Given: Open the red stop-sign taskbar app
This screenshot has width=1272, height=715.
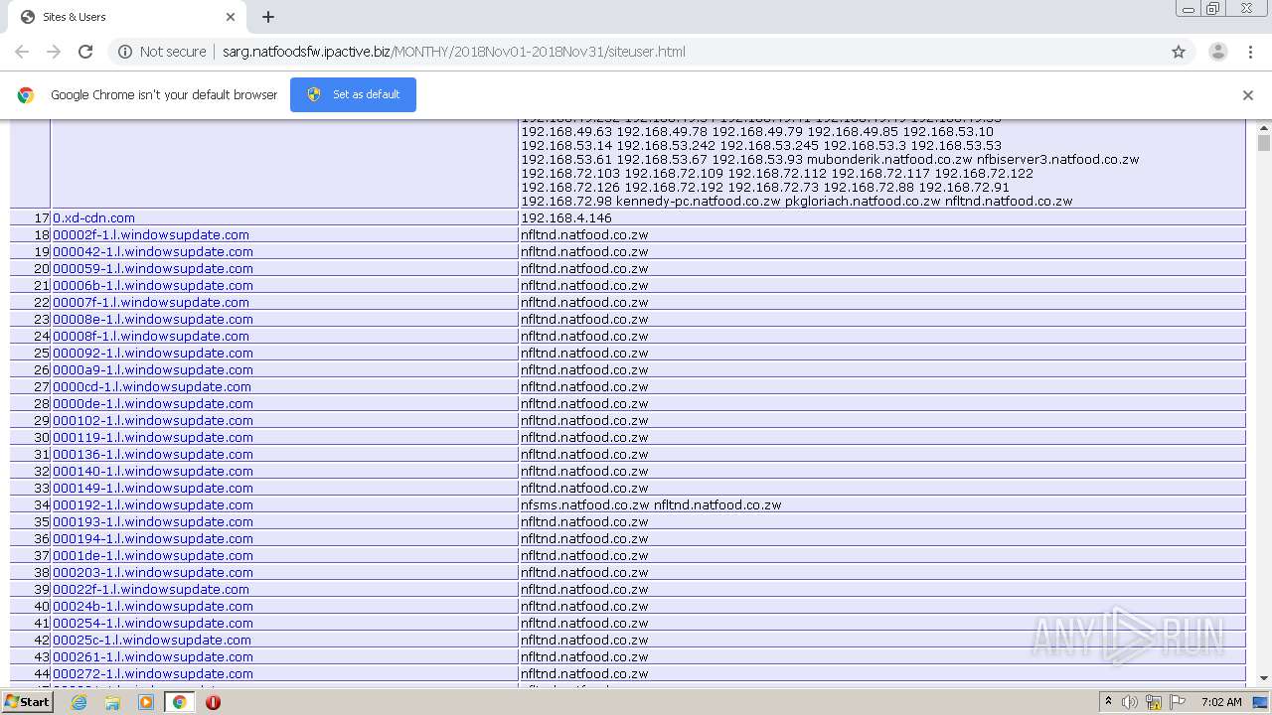Looking at the screenshot, I should [x=213, y=702].
